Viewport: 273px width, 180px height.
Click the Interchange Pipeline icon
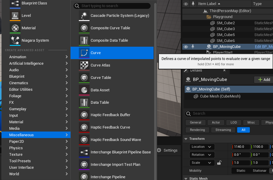tap(84, 176)
